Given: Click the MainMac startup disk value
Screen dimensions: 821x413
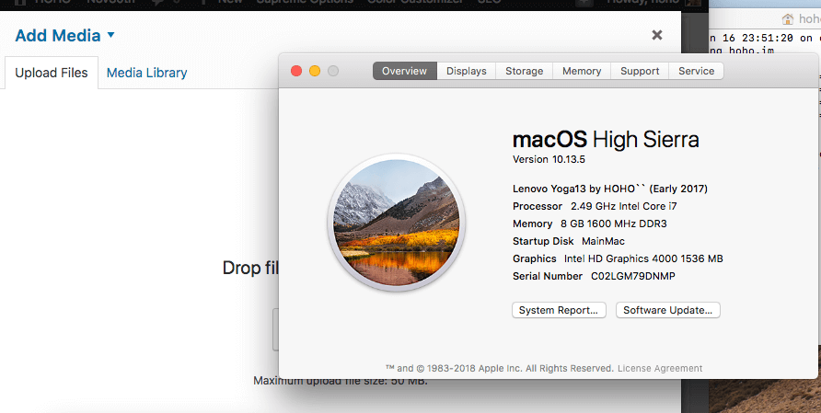Looking at the screenshot, I should point(603,241).
